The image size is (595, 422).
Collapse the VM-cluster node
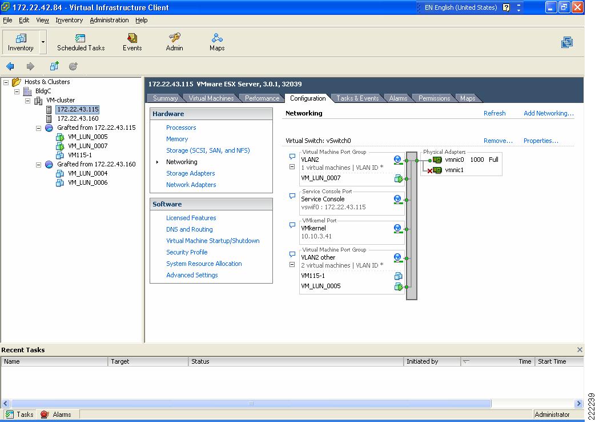pos(28,101)
